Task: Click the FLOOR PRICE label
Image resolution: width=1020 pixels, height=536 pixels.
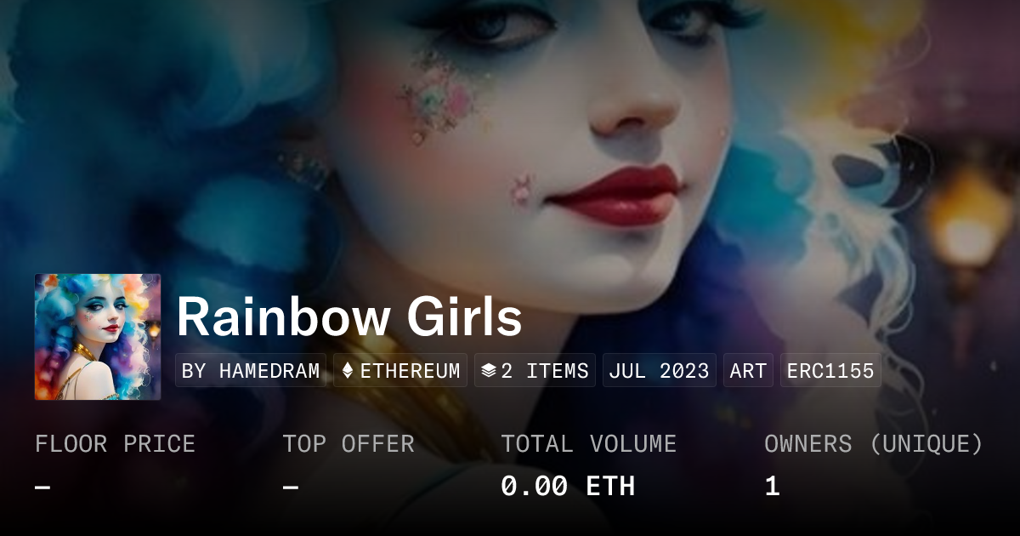Action: coord(115,444)
